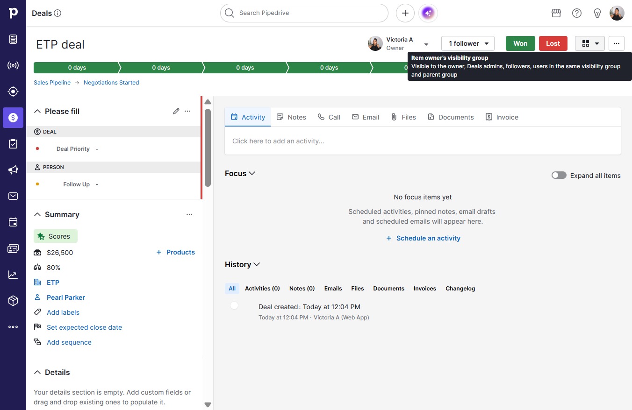Click Add sequence in Summary
Image resolution: width=632 pixels, height=410 pixels.
[x=69, y=342]
